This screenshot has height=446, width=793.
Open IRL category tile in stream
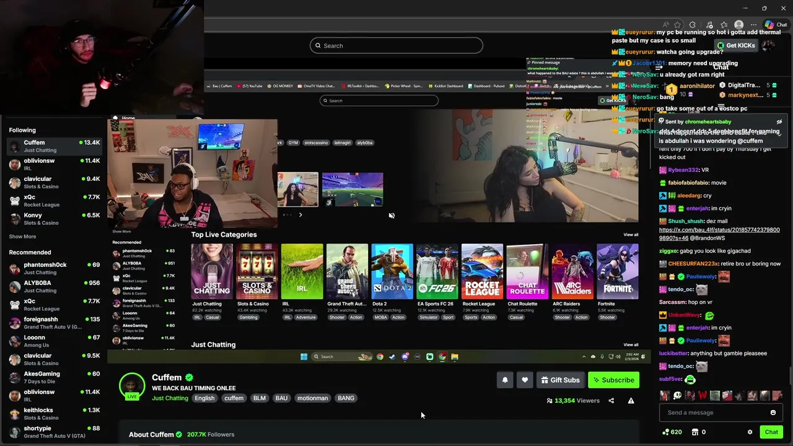pos(302,271)
